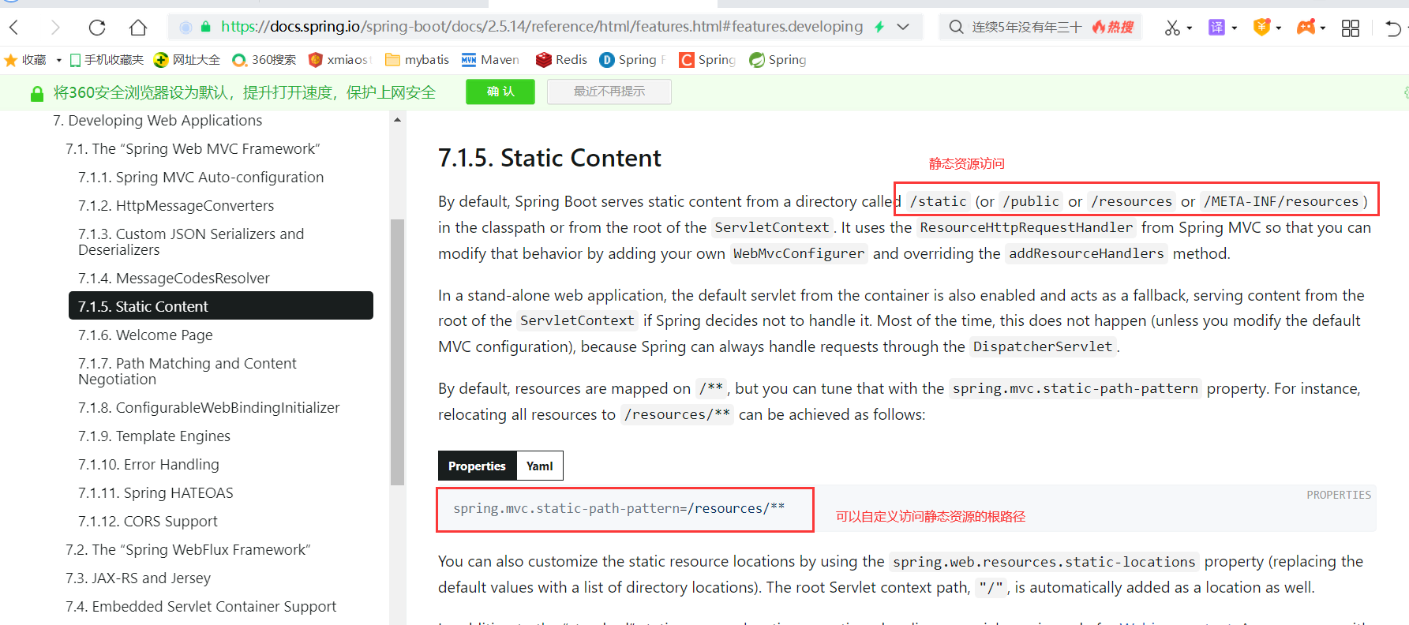Image resolution: width=1409 pixels, height=625 pixels.
Task: Click the 7.1.5. Static Content heading
Action: point(549,158)
